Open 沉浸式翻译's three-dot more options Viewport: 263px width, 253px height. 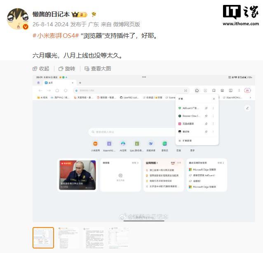(213, 124)
